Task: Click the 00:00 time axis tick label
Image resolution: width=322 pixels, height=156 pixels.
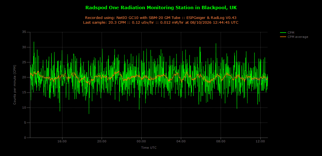Action: 141,141
